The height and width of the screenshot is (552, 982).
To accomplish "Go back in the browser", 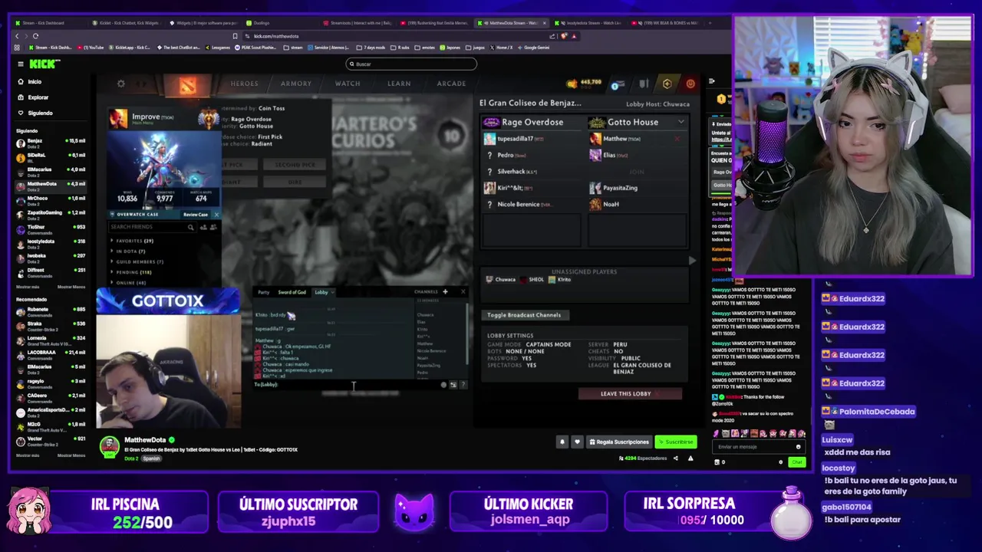I will 17,36.
